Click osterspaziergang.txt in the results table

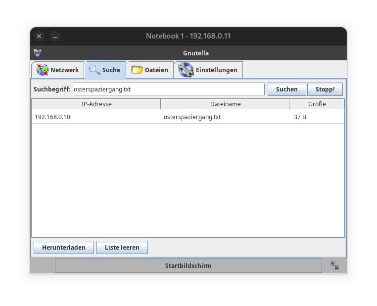[192, 117]
